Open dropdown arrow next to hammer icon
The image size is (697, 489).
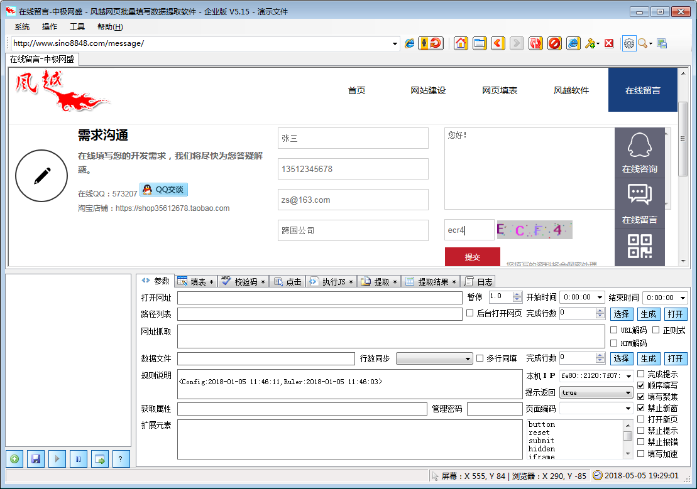[598, 43]
